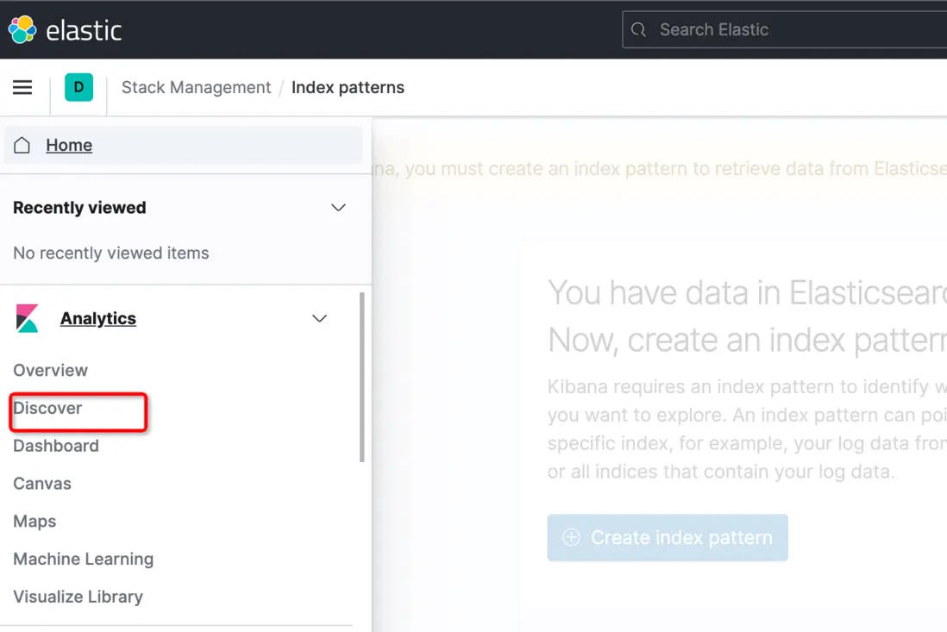The width and height of the screenshot is (947, 632).
Task: Click the Elastic logo icon
Action: click(x=22, y=29)
